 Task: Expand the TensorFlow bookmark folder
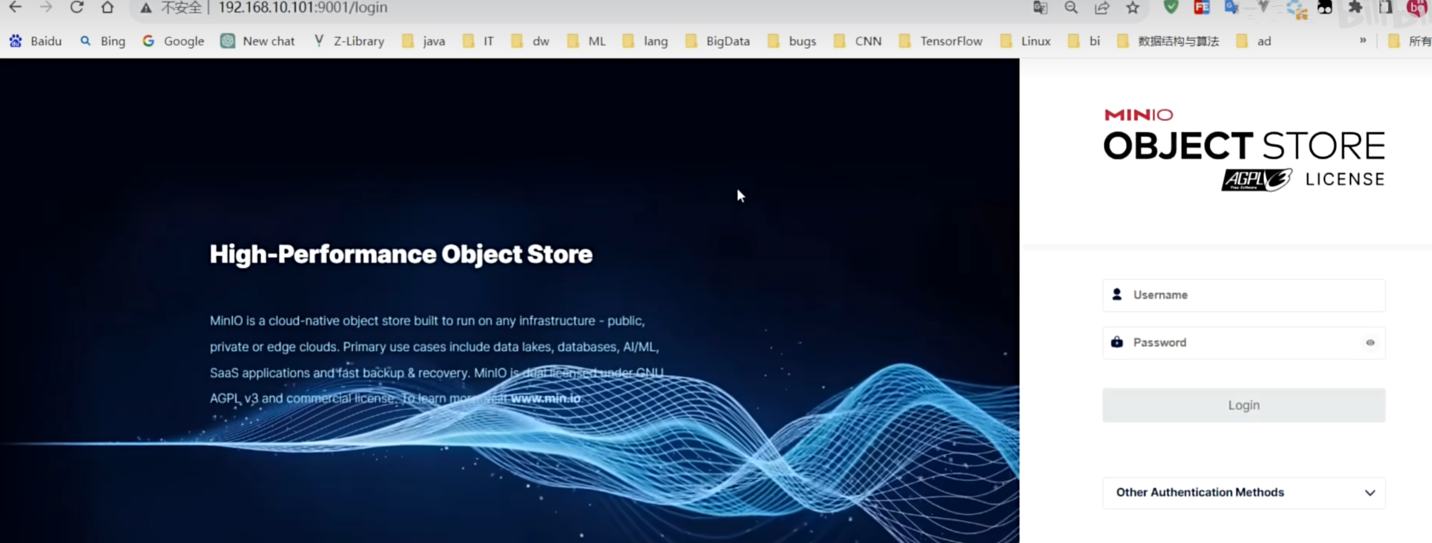click(941, 41)
